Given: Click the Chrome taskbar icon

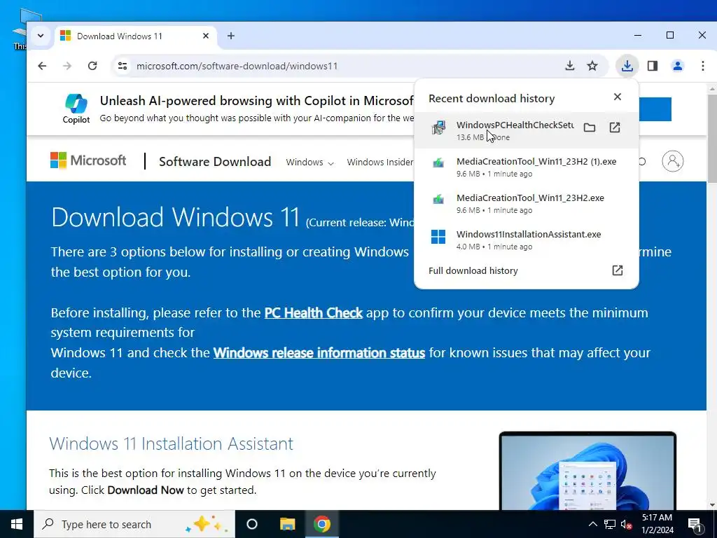Looking at the screenshot, I should tap(322, 524).
